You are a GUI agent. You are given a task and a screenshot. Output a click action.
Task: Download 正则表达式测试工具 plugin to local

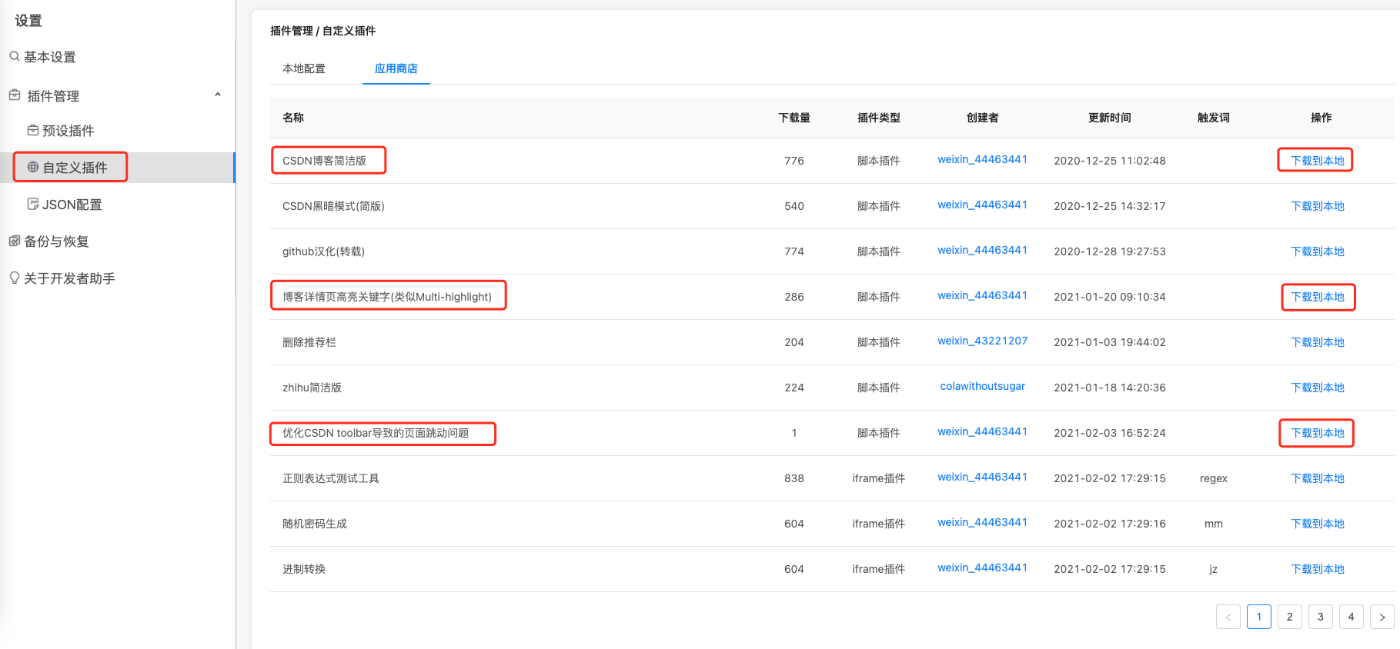pyautogui.click(x=1318, y=478)
